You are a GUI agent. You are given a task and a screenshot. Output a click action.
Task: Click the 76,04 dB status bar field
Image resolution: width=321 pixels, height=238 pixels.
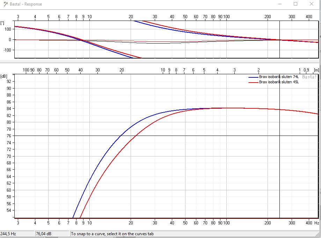tap(52, 234)
